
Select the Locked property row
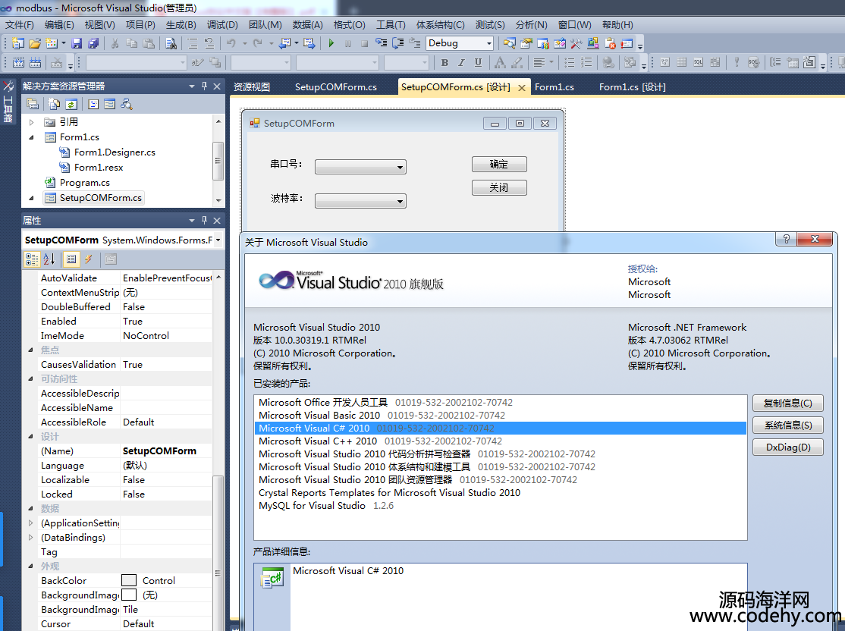click(x=125, y=494)
